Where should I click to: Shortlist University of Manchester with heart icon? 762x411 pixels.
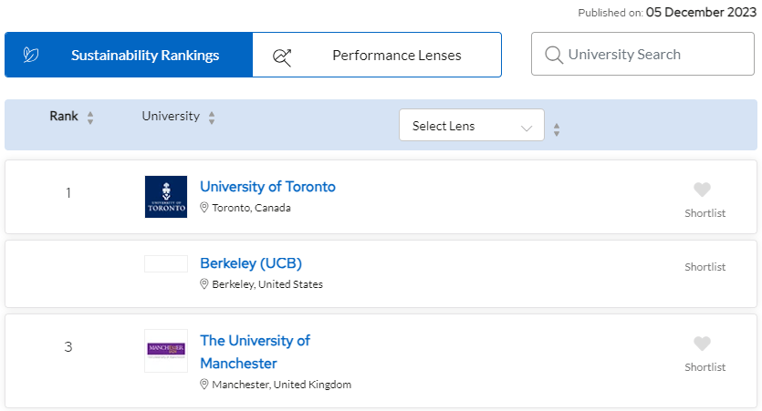(702, 344)
